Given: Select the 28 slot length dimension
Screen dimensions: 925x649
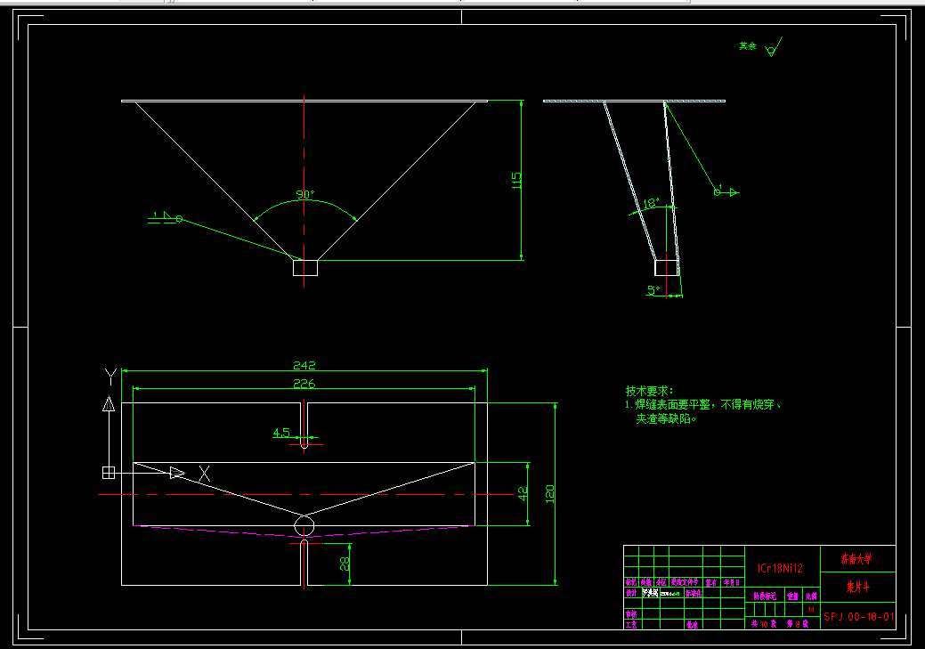Looking at the screenshot, I should [x=345, y=564].
